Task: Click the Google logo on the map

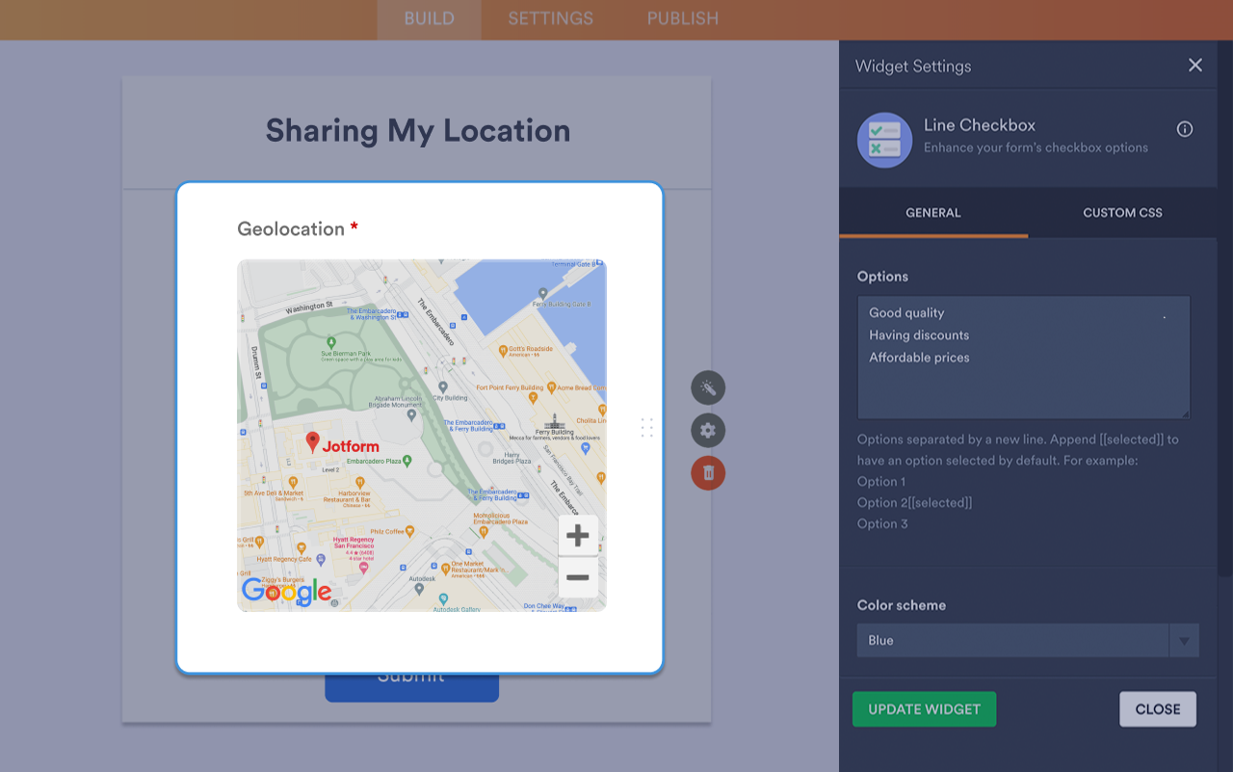Action: pos(286,592)
